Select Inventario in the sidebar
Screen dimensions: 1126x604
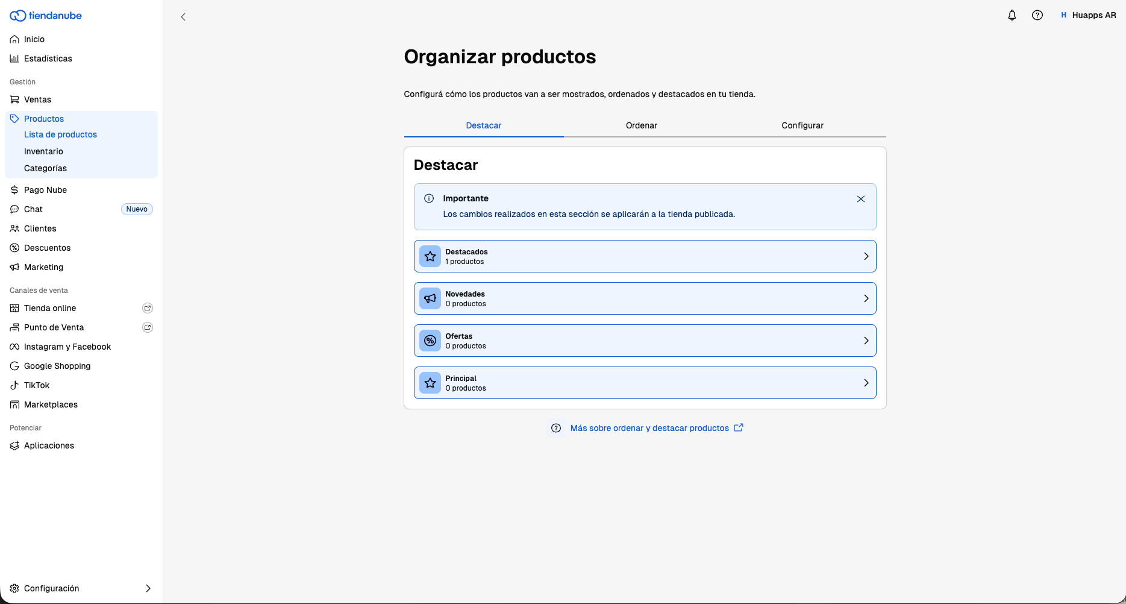tap(43, 151)
